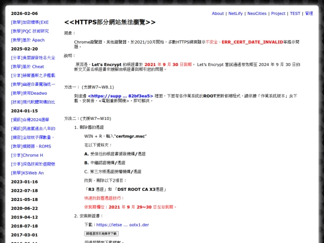Click list item C. in certificate folders
This screenshot has width=324, height=243.
coord(113,172)
